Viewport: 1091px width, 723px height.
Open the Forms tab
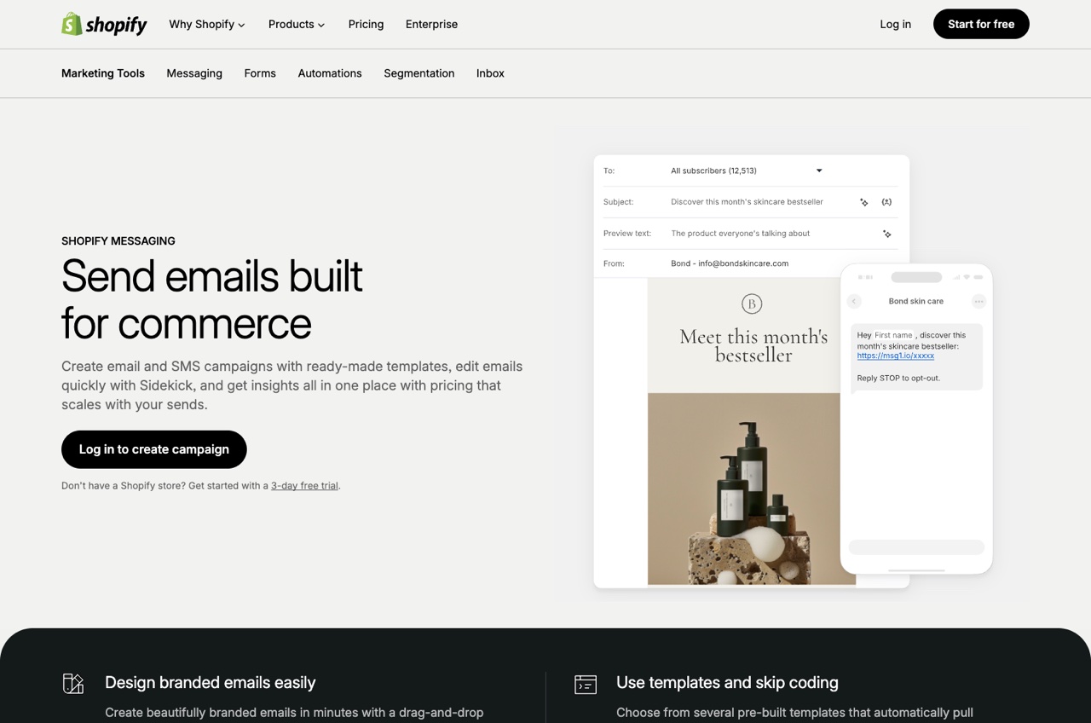(260, 73)
